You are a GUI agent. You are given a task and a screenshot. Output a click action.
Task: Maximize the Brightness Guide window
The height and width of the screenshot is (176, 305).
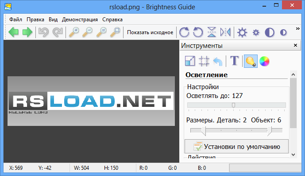tap(276, 5)
